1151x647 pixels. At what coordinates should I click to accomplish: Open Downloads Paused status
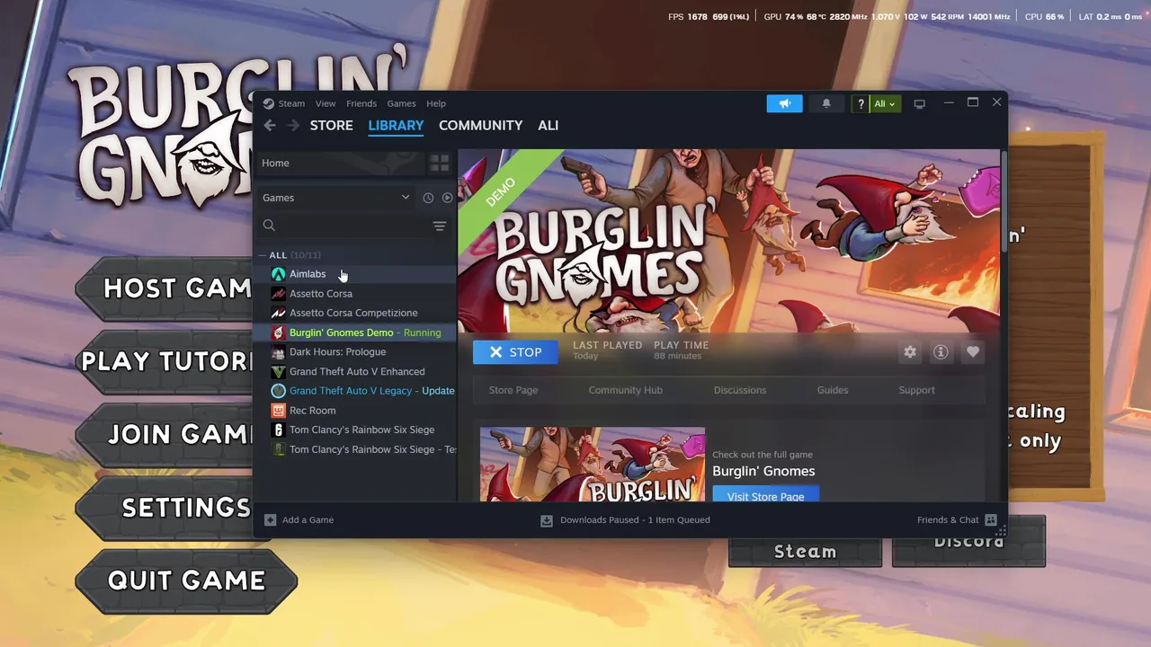point(635,519)
